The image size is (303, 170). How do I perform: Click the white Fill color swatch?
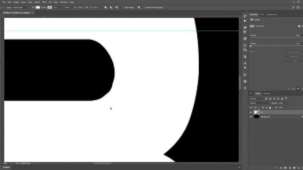[38, 8]
